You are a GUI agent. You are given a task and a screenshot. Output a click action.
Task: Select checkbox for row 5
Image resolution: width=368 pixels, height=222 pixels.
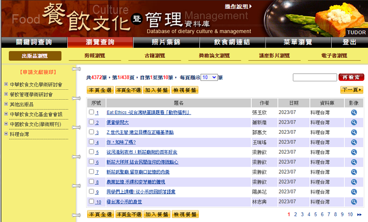(x=91, y=152)
